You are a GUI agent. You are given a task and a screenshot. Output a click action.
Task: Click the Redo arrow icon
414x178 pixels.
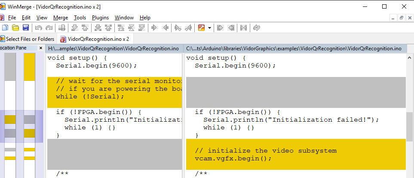coord(49,28)
